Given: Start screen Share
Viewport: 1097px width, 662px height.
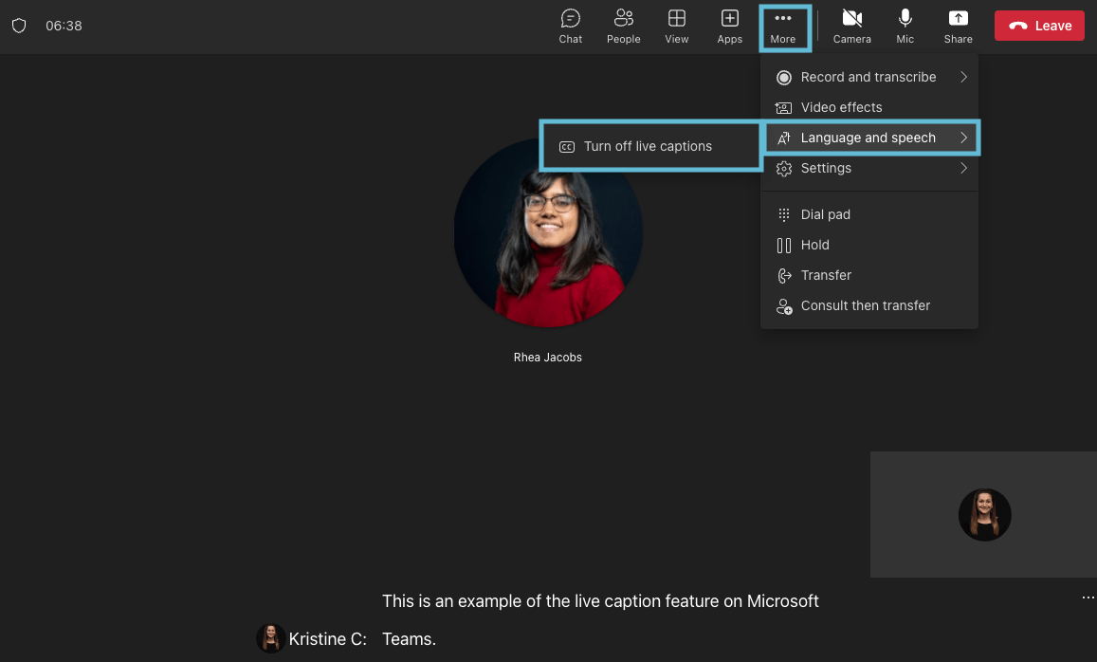Looking at the screenshot, I should pyautogui.click(x=958, y=26).
